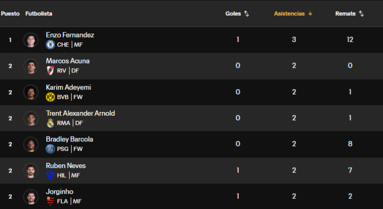
Task: Click the Flamengo club crest icon
Action: click(50, 201)
